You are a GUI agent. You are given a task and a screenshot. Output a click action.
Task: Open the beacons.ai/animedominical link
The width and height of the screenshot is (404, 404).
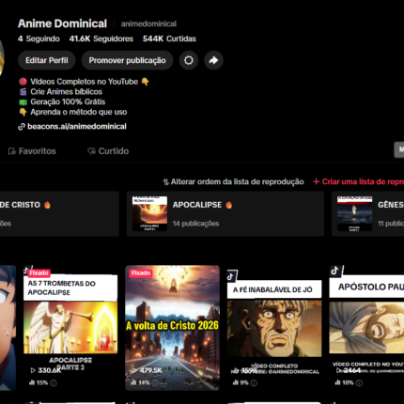(77, 127)
